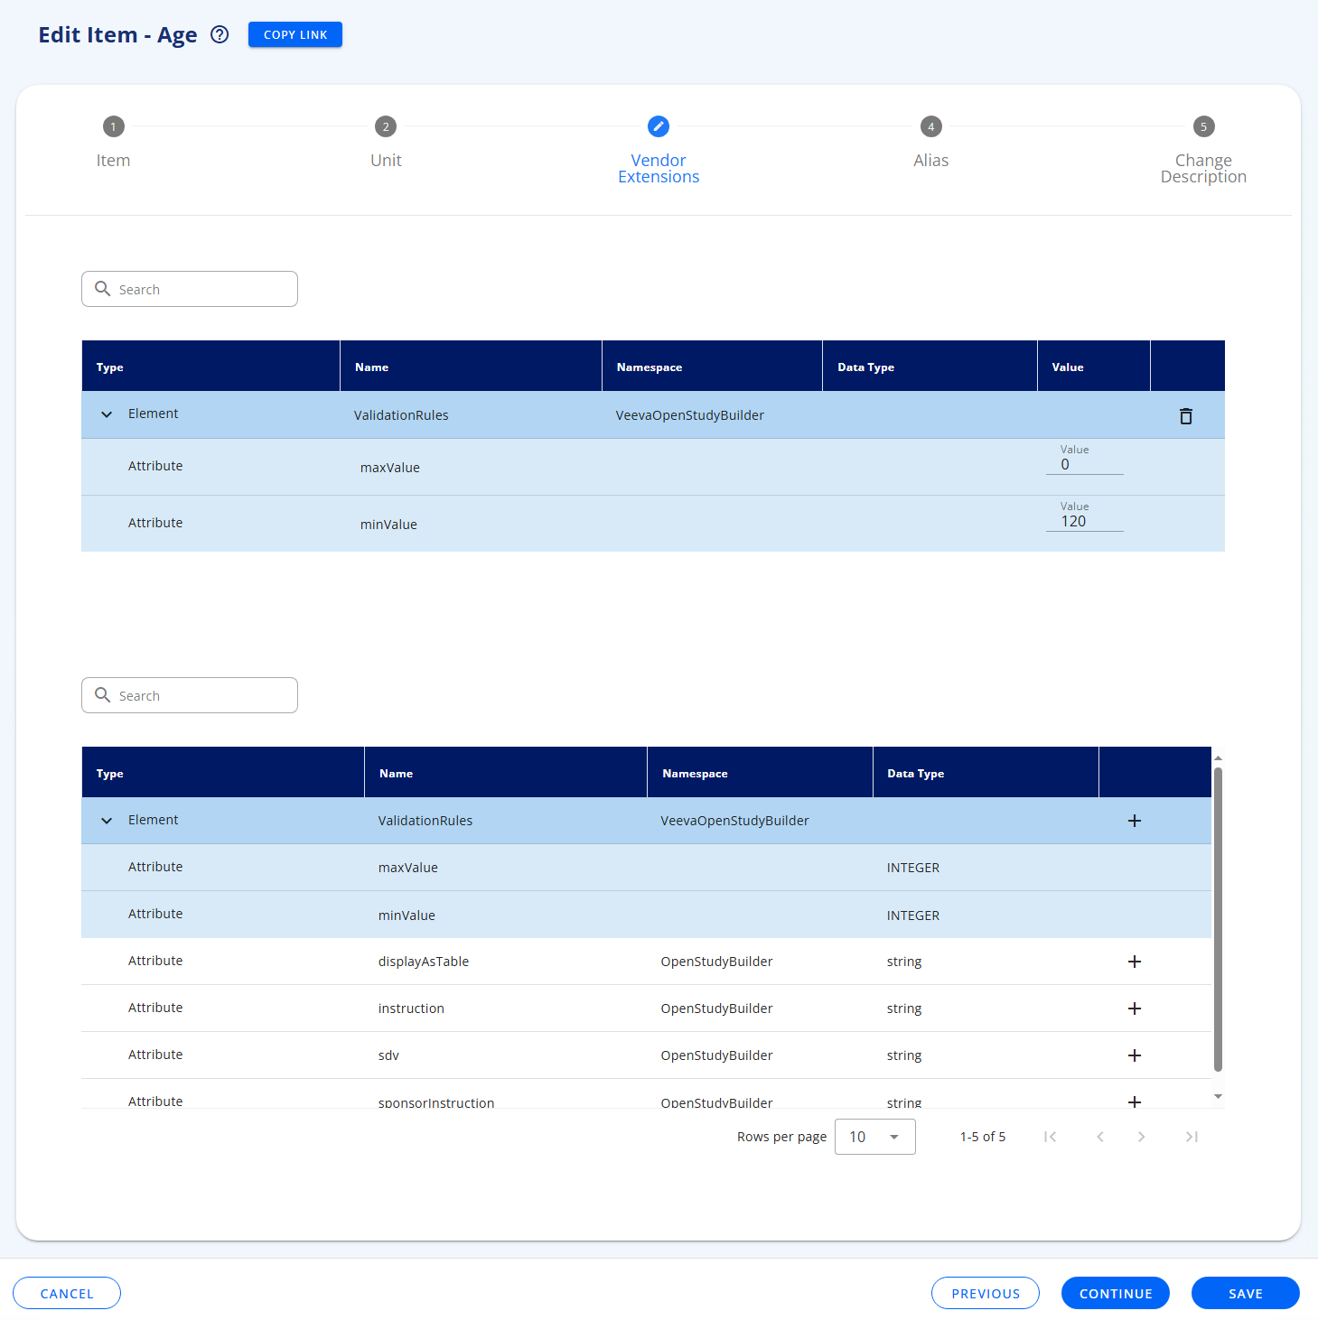Collapse ValidationRules in the bottom table

click(107, 820)
